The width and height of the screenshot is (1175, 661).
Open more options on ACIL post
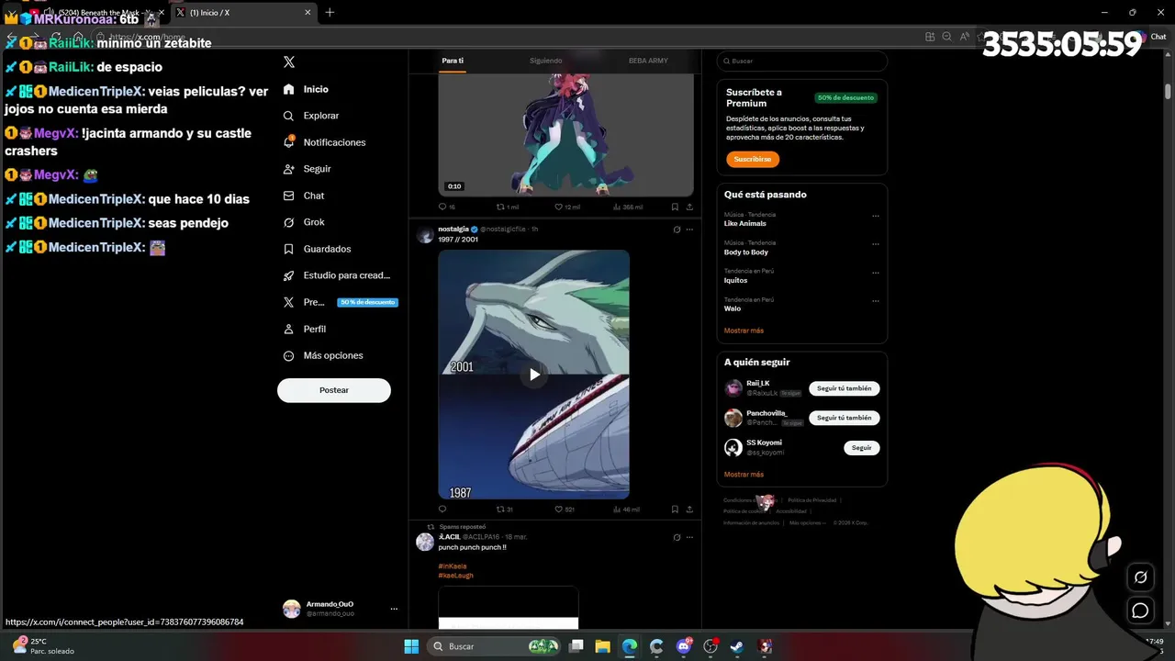(x=689, y=537)
